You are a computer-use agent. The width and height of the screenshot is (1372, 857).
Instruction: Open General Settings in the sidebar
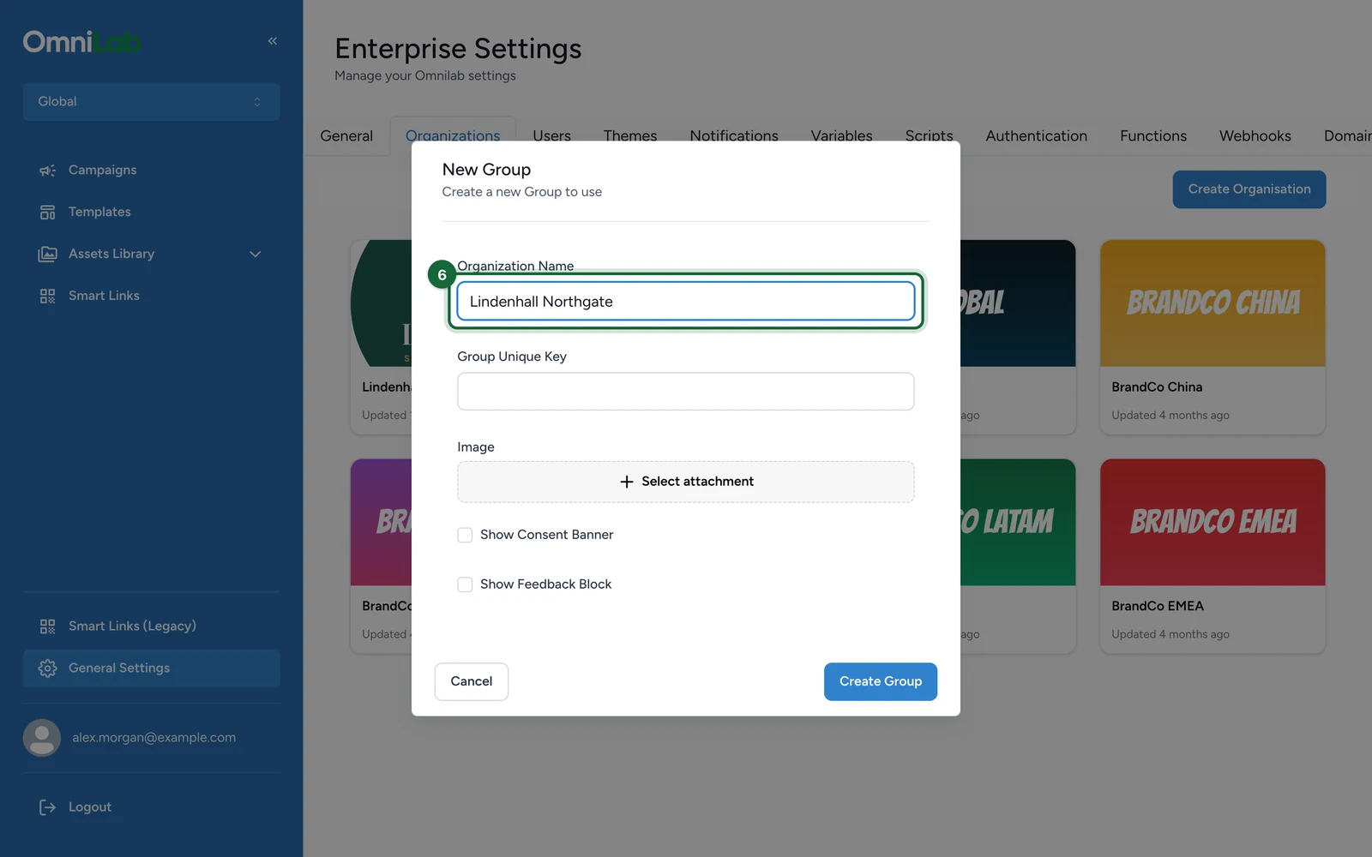coord(151,668)
